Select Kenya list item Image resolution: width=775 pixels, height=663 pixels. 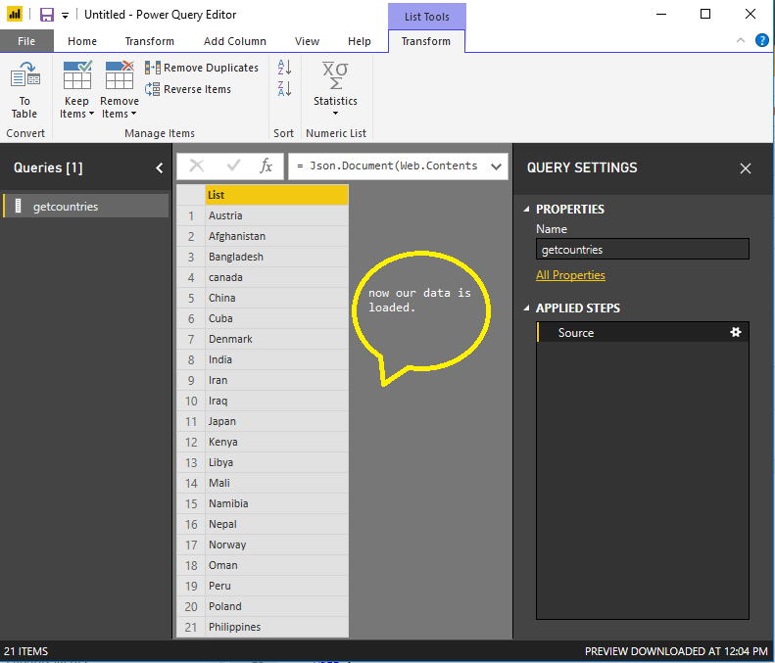(276, 443)
